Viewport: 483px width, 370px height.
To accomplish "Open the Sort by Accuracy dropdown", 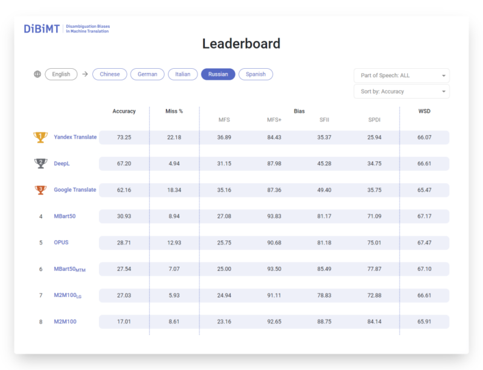I will [x=401, y=92].
